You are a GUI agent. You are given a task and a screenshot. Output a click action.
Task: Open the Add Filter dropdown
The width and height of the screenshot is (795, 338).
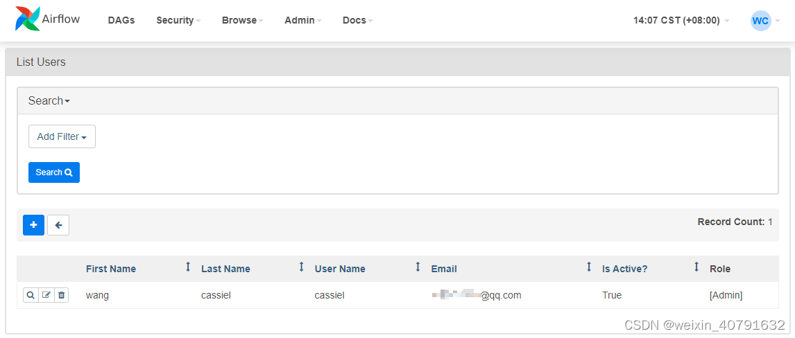point(62,136)
